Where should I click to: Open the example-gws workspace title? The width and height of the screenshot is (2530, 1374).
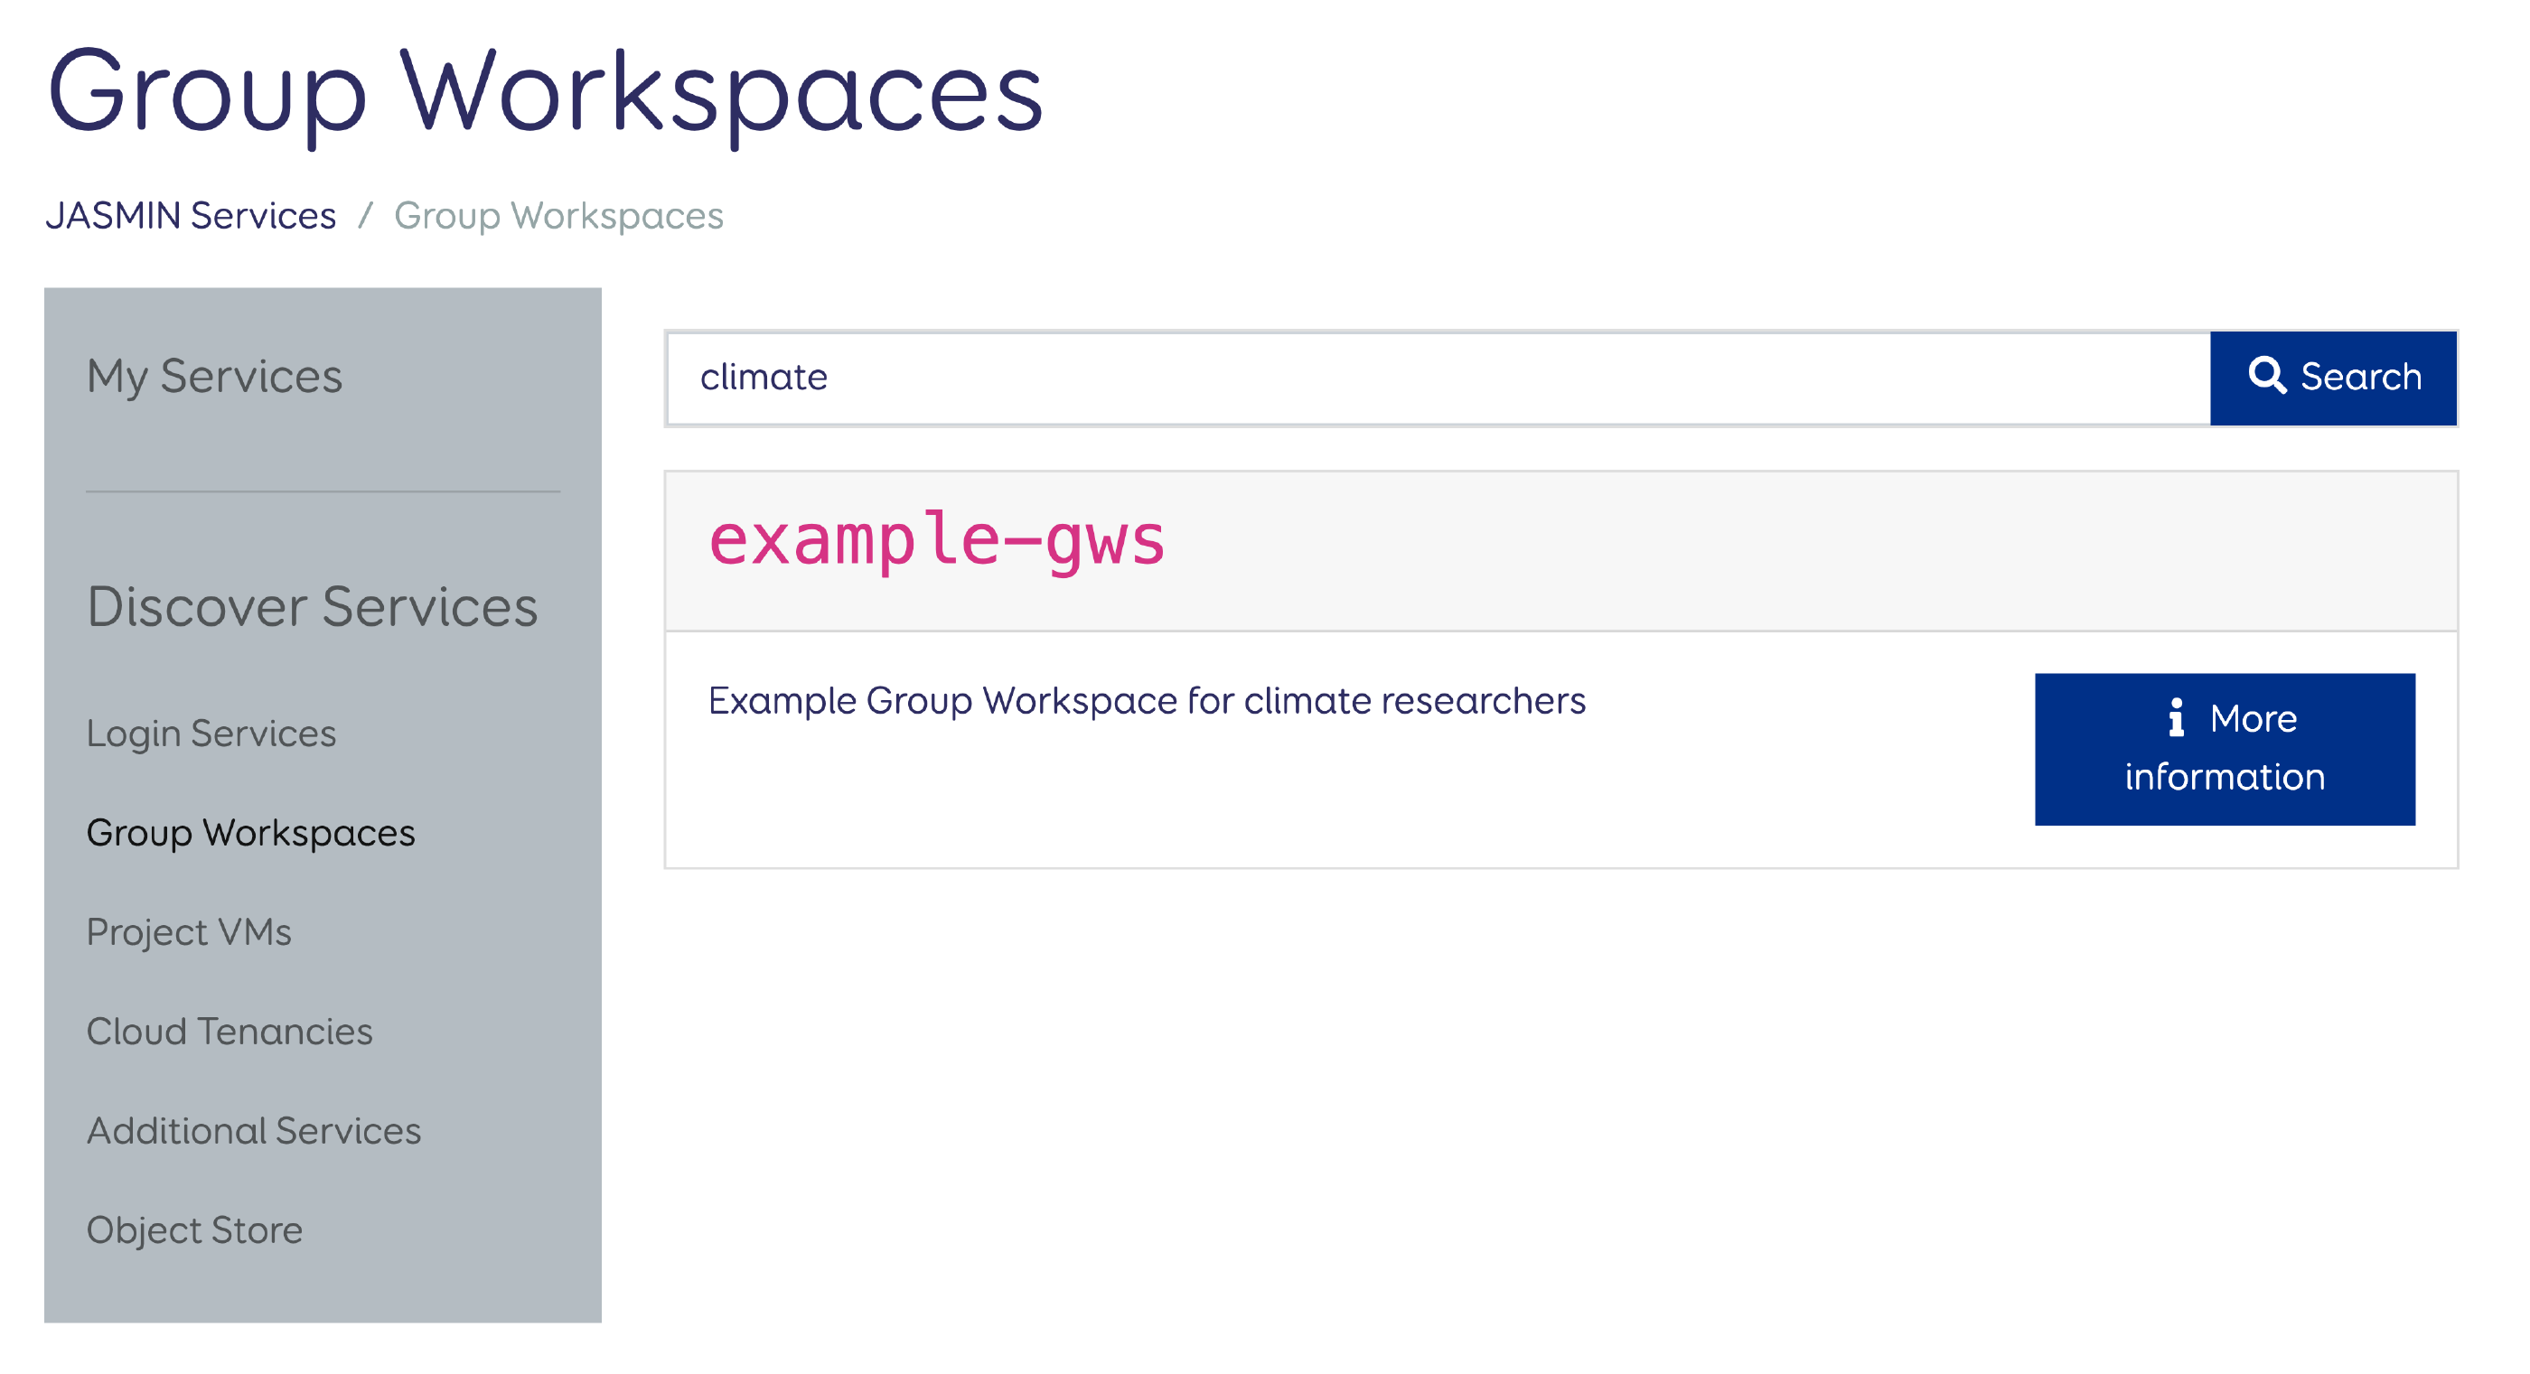pyautogui.click(x=936, y=541)
